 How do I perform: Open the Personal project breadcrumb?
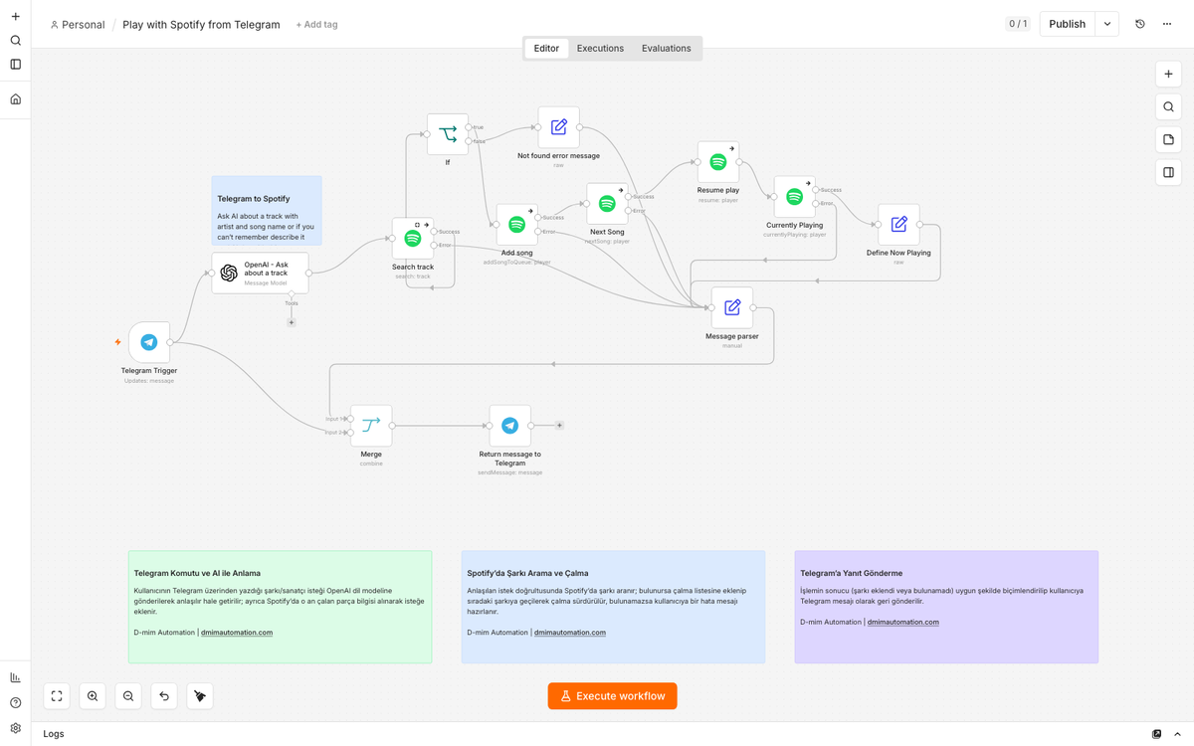tap(78, 25)
